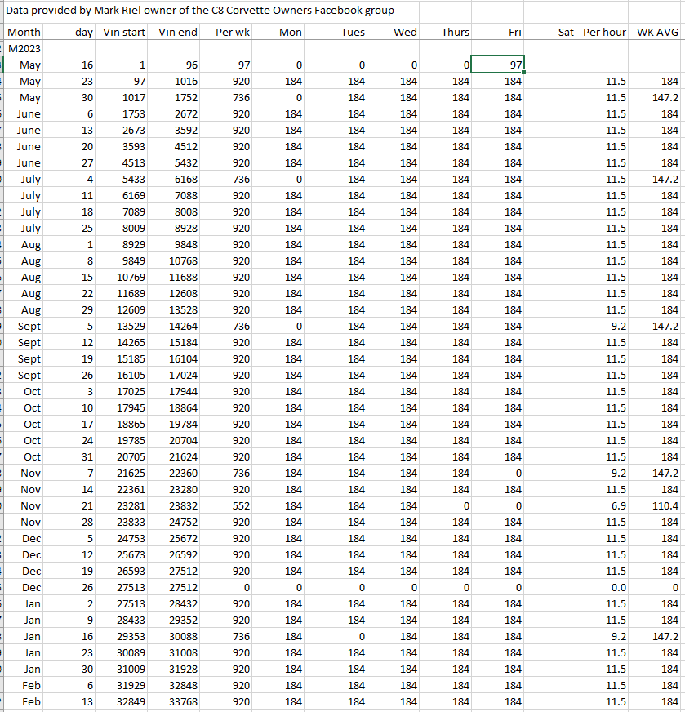Image resolution: width=685 pixels, height=712 pixels.
Task: Select the highlighted Friday cell containing 97
Action: 498,65
